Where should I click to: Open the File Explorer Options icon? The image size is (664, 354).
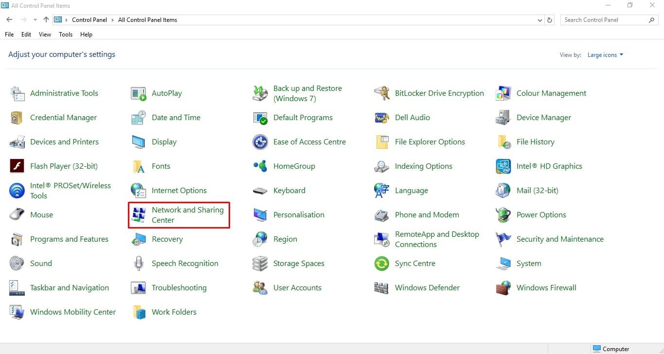pos(382,142)
